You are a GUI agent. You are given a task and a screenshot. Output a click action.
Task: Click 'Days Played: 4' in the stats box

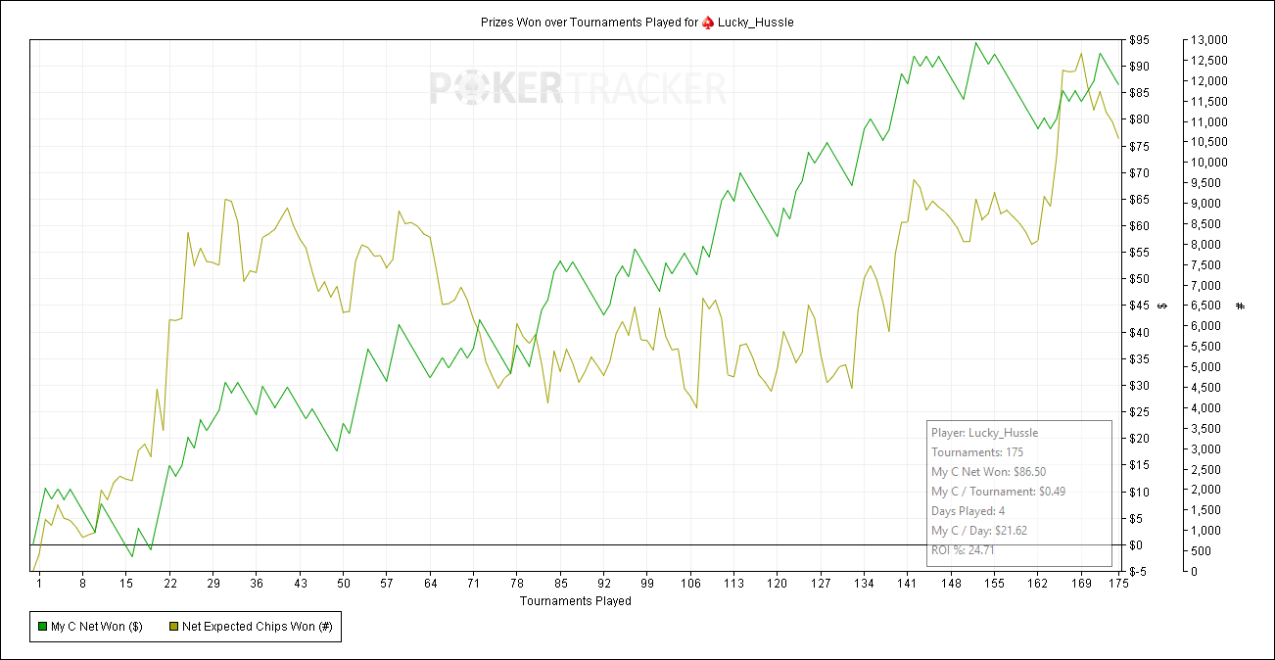click(968, 511)
